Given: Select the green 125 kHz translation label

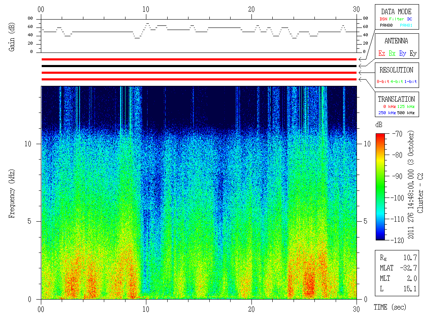Looking at the screenshot, I should [406, 106].
